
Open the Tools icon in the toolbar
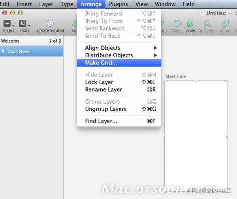23,24
